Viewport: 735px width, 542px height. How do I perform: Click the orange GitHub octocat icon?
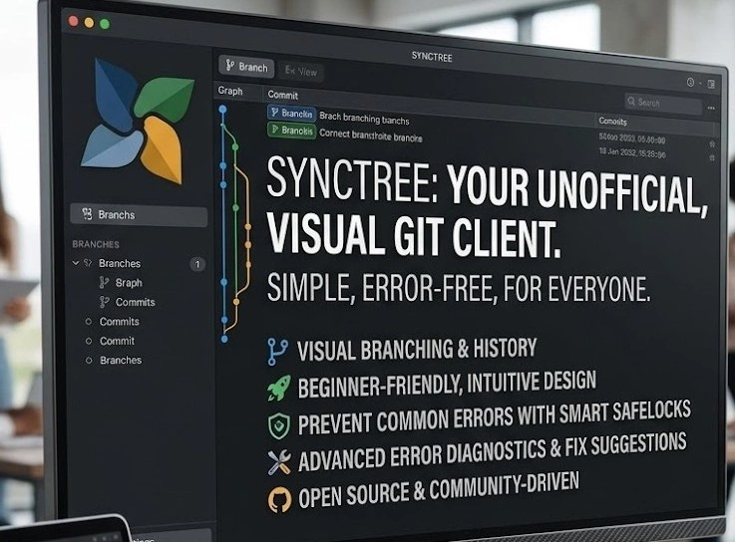[x=279, y=499]
